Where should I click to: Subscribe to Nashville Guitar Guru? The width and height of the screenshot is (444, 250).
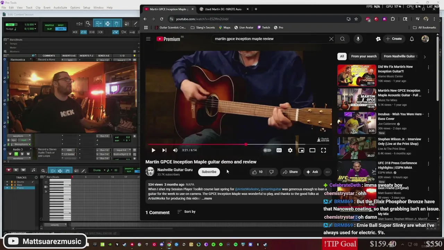(209, 172)
